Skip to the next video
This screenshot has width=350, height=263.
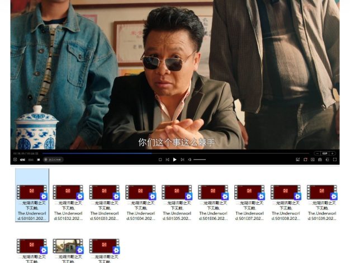(182, 159)
